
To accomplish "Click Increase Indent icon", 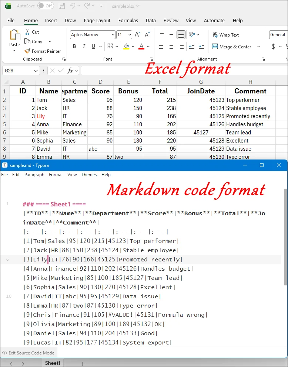I will click(x=201, y=47).
